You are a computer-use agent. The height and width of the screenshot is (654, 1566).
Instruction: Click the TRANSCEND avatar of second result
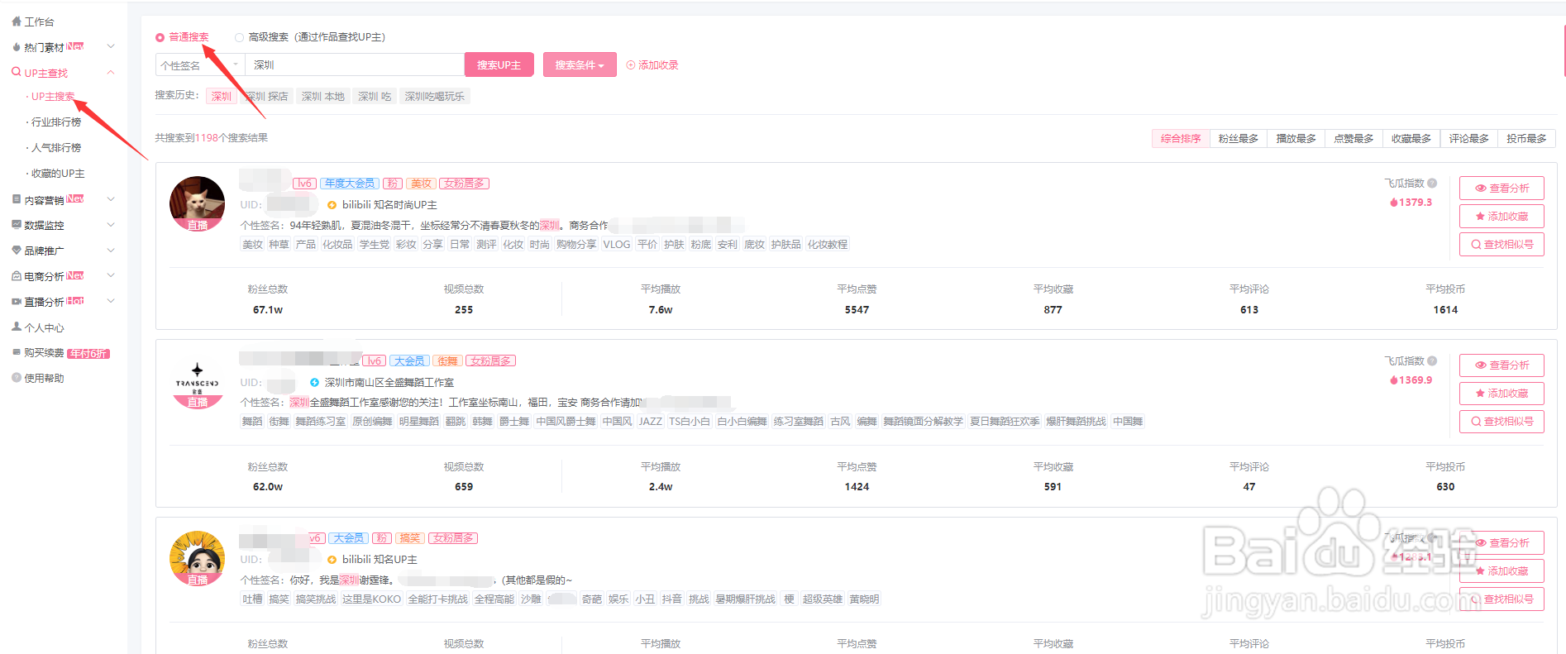pos(198,381)
